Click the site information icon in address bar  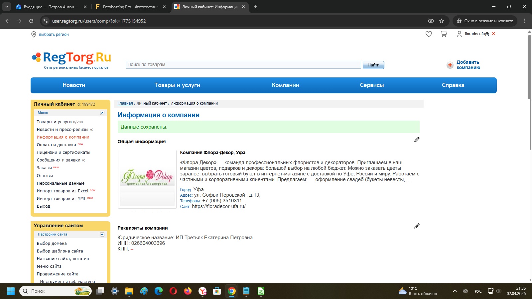(46, 21)
